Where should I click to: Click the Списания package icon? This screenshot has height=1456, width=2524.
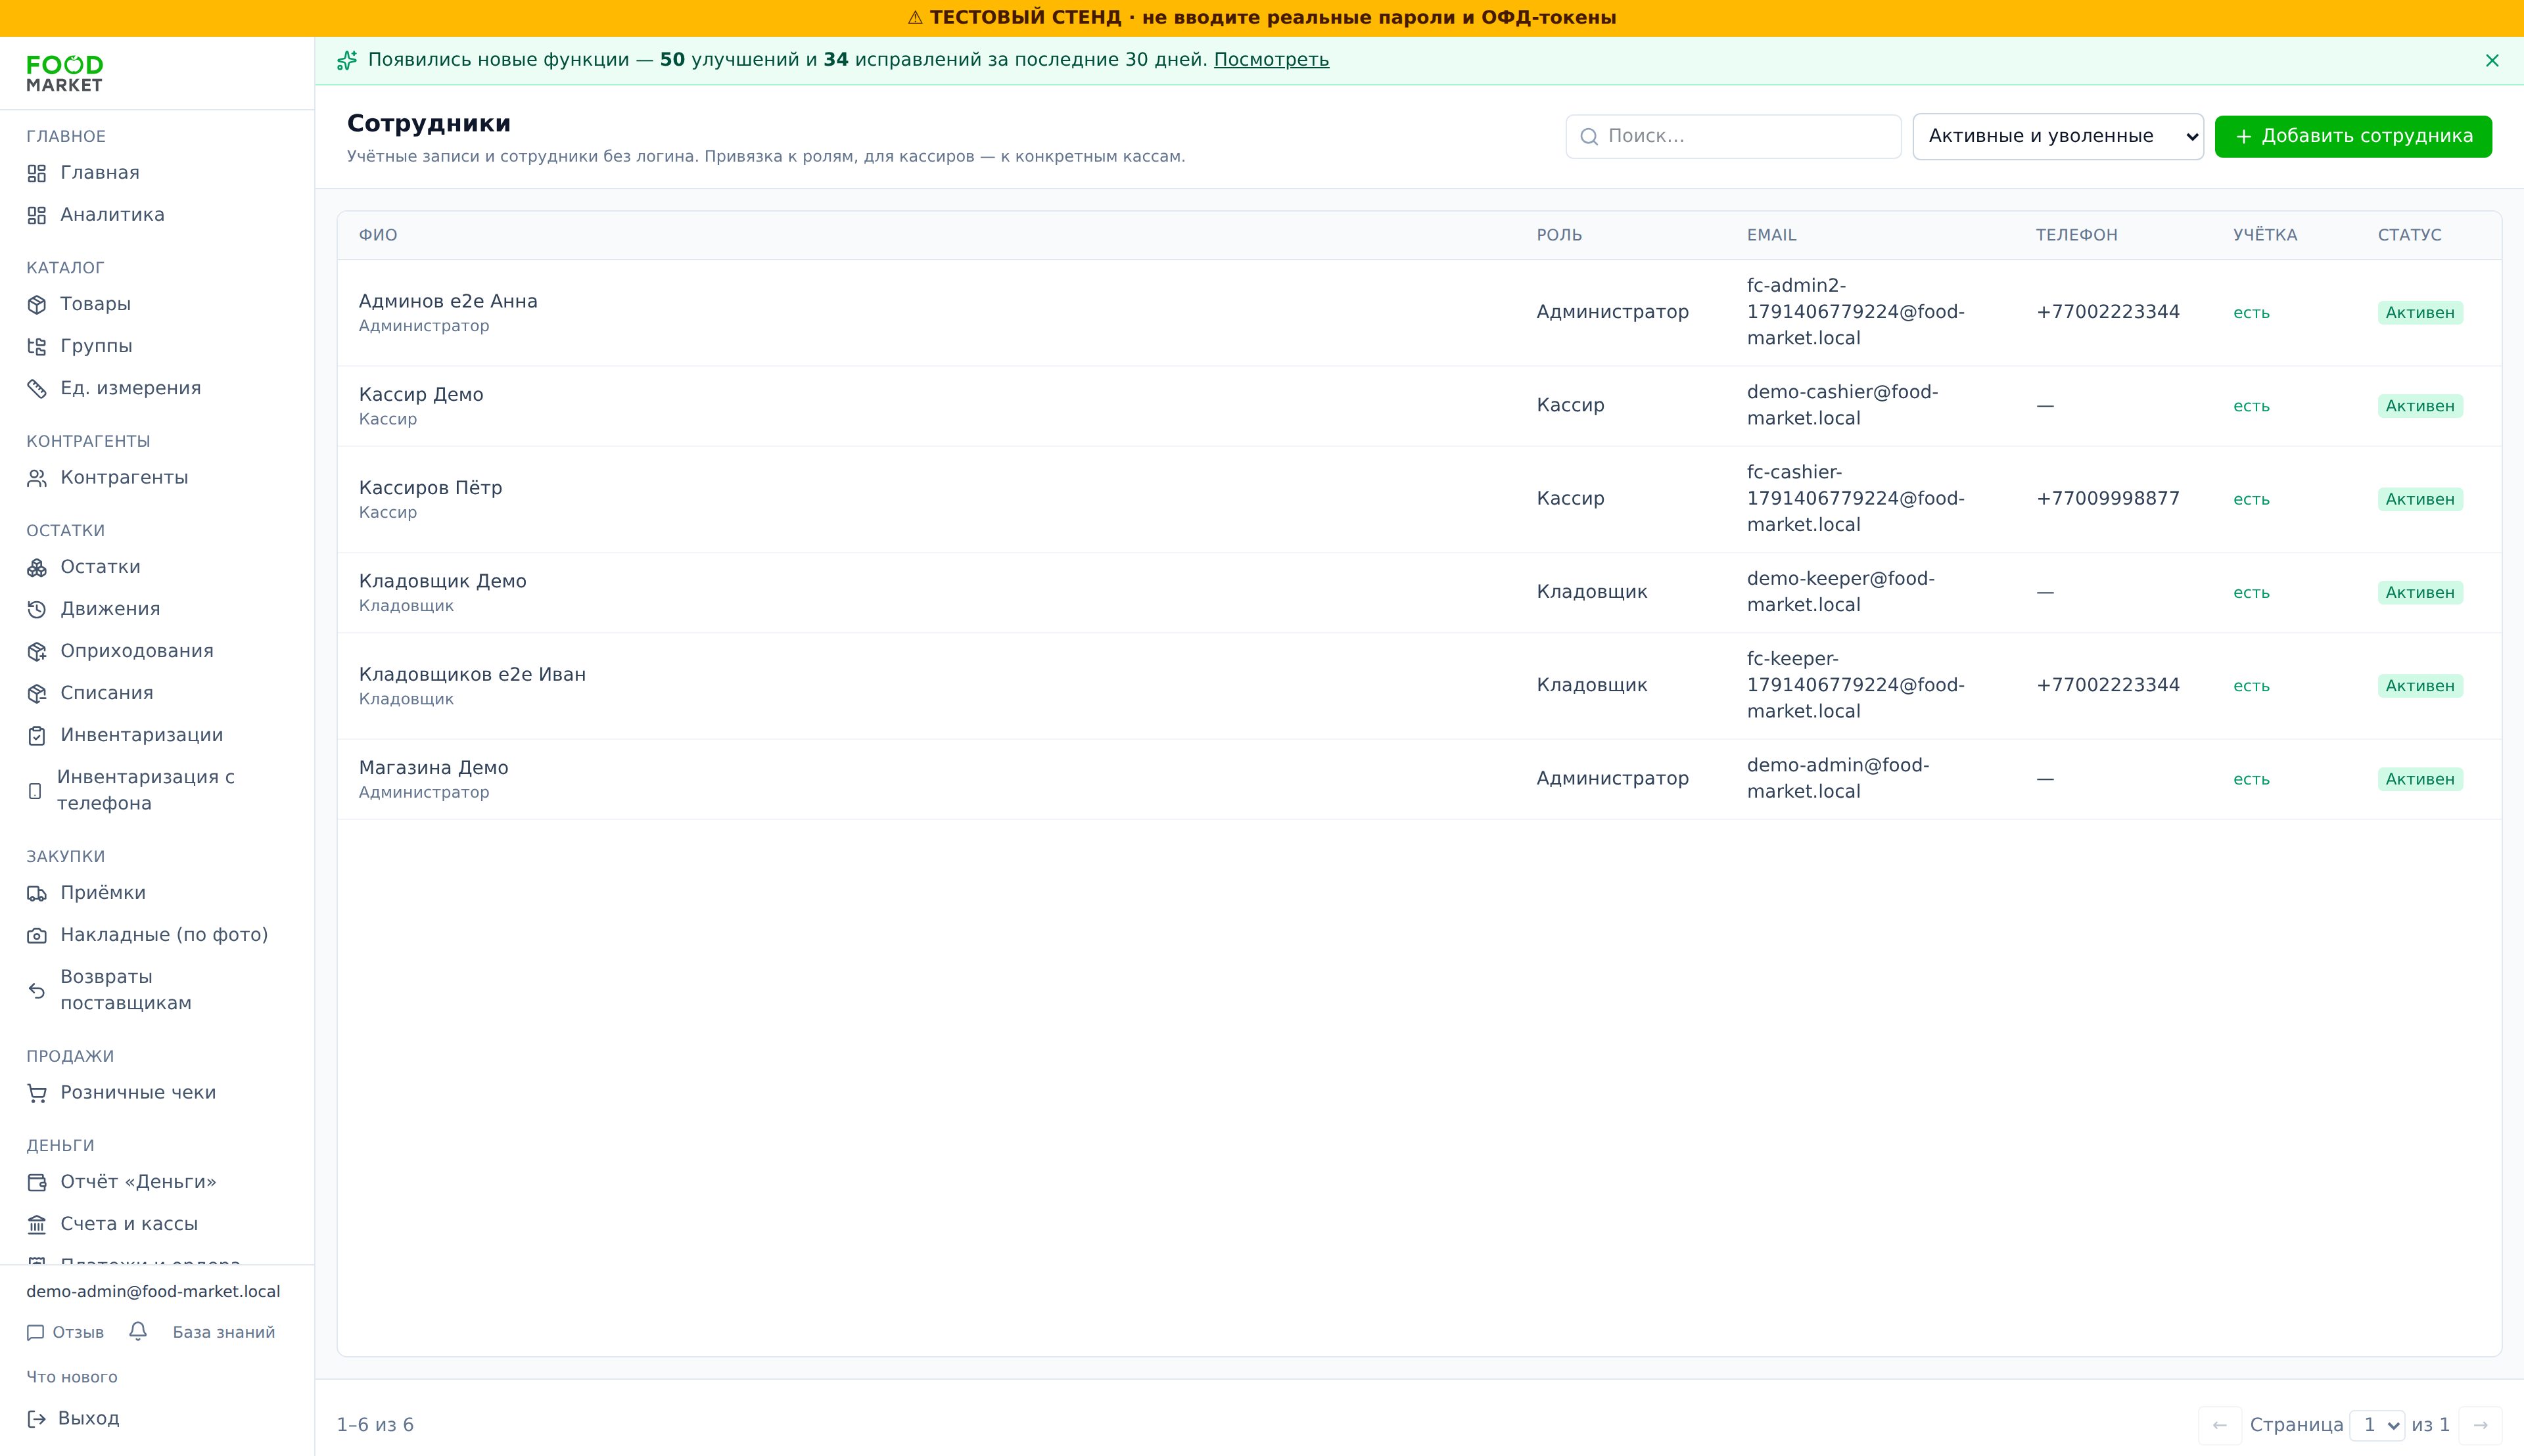(37, 693)
